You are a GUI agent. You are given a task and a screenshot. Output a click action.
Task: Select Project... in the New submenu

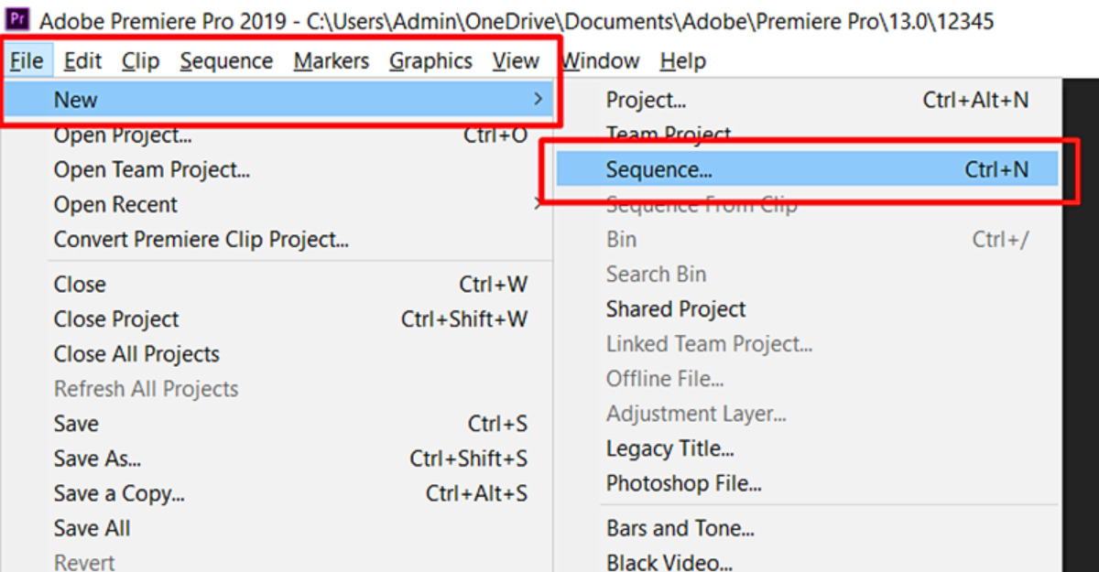(x=646, y=100)
